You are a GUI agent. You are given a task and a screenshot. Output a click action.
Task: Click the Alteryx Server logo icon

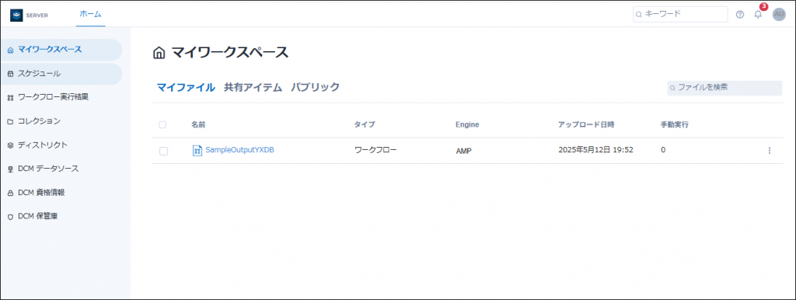click(x=17, y=16)
